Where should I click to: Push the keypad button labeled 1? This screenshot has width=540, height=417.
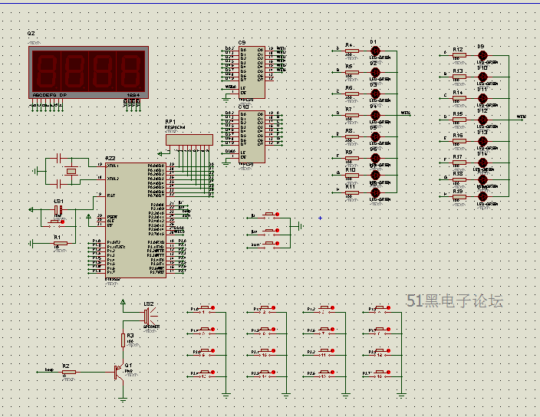click(206, 310)
